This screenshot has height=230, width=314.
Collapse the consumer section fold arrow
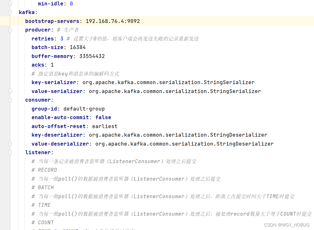pos(10,100)
